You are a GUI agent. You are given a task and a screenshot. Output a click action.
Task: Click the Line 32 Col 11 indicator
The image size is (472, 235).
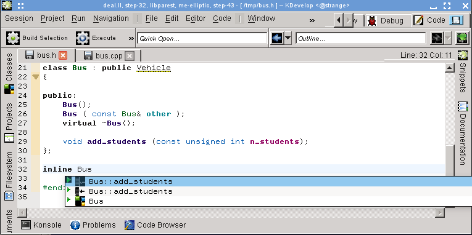click(x=426, y=55)
